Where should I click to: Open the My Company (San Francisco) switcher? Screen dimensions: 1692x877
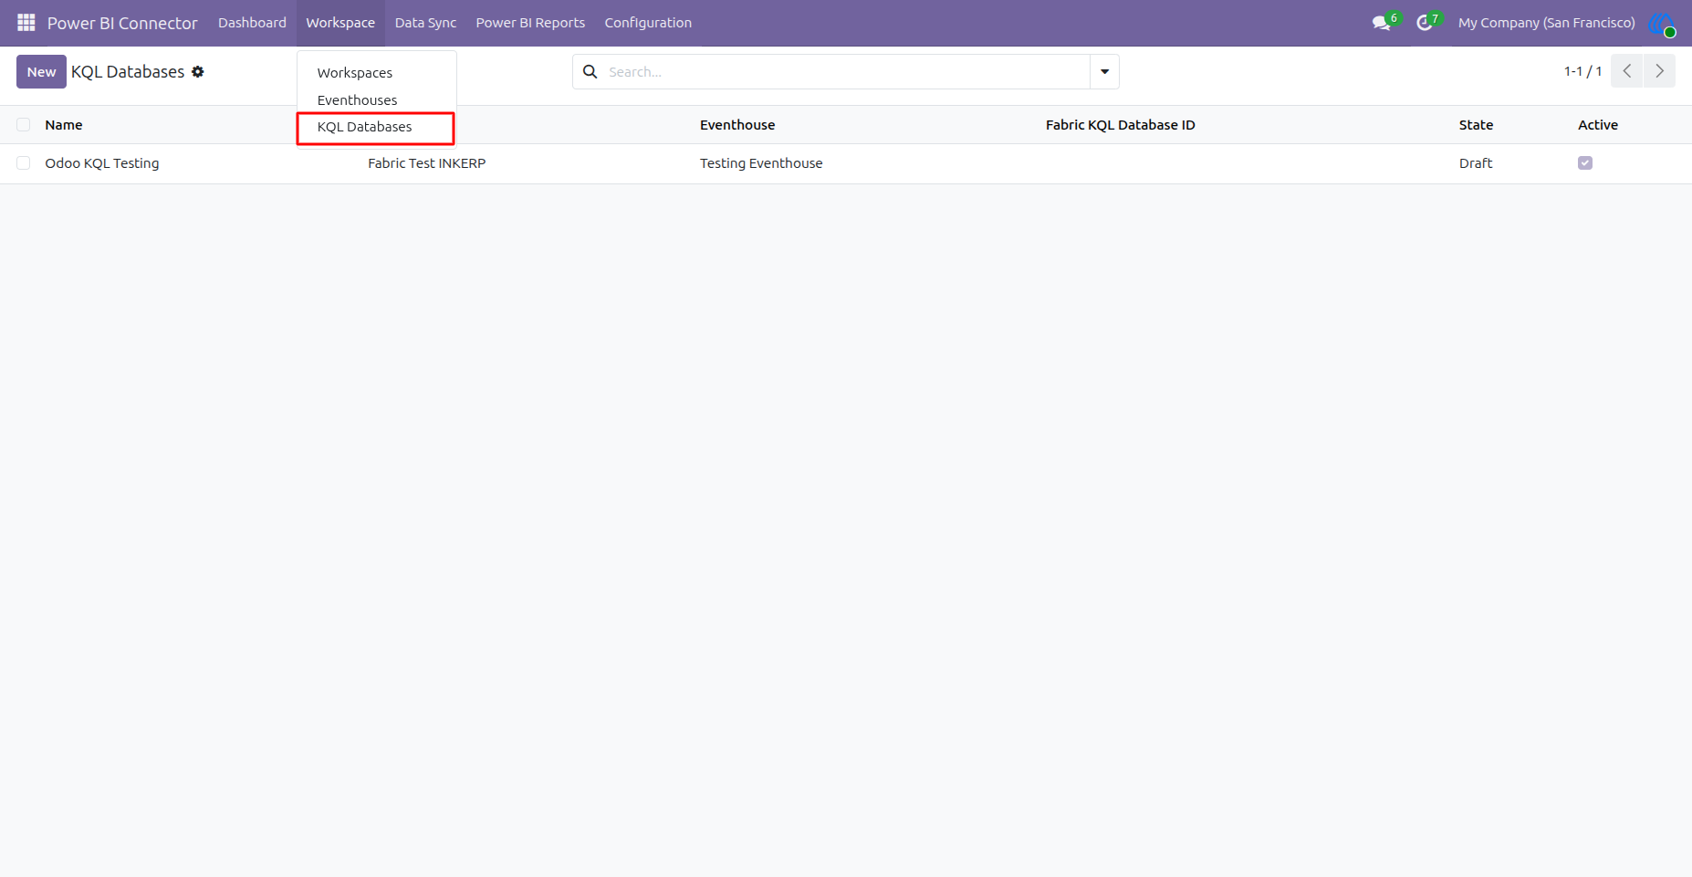1546,23
